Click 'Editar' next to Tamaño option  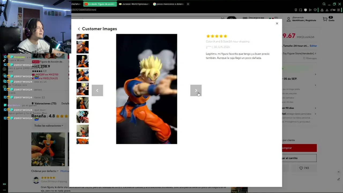313,46
